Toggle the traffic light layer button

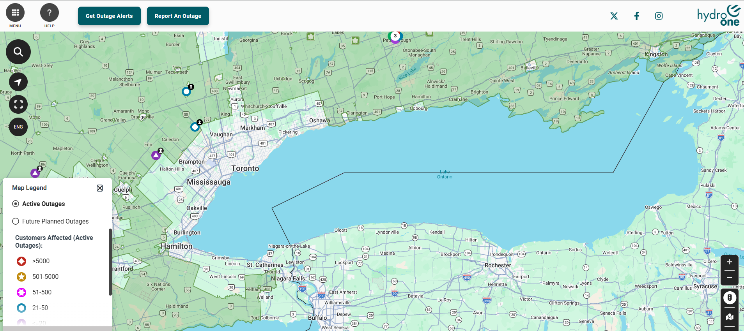pyautogui.click(x=730, y=298)
